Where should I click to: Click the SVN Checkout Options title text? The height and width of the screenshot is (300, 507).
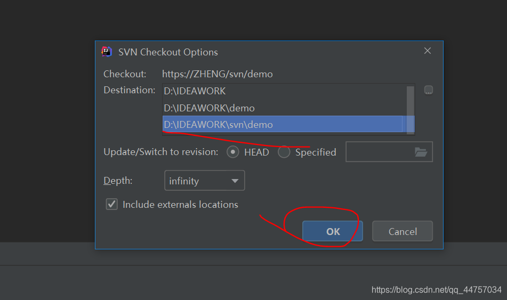(x=168, y=52)
